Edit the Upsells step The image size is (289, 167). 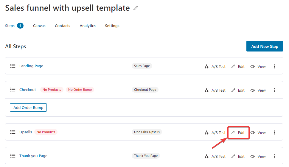[x=238, y=132]
